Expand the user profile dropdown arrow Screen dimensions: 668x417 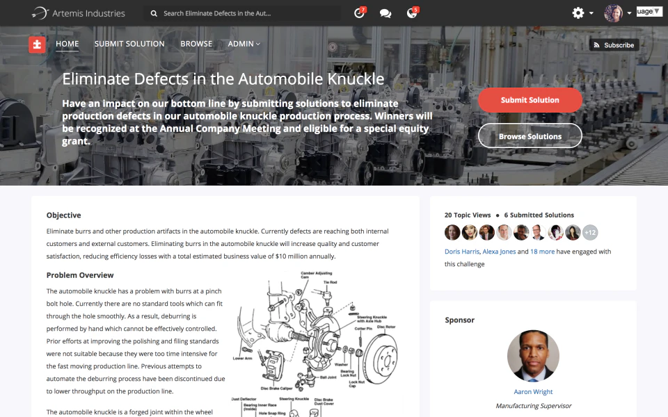coord(629,13)
